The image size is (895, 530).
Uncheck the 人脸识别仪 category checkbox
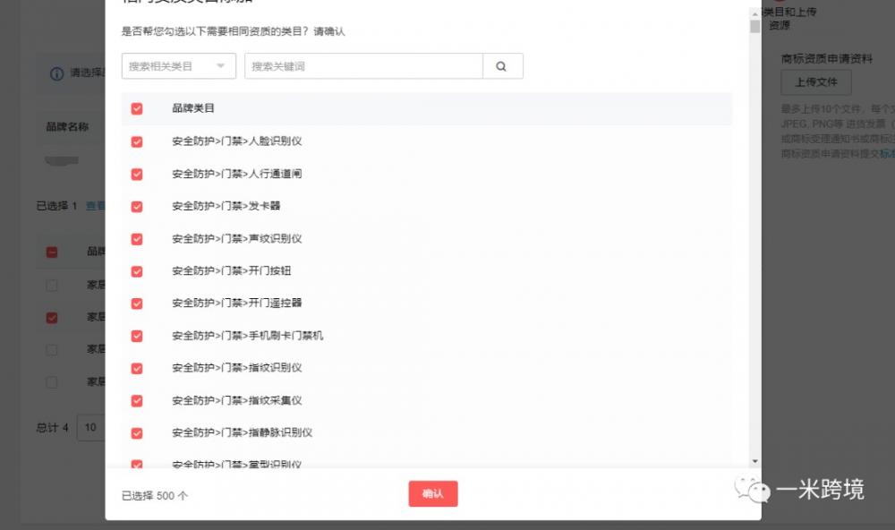137,141
